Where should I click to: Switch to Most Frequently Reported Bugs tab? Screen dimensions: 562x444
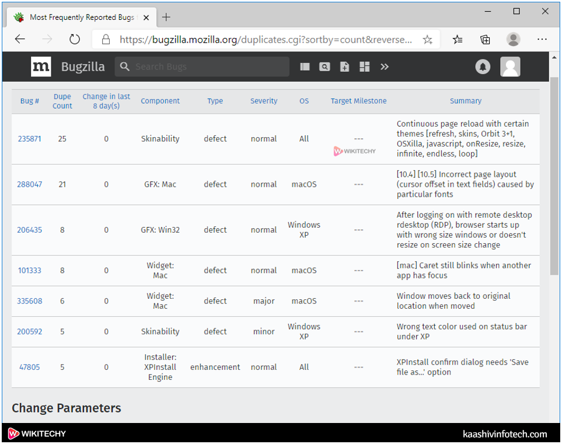(82, 18)
